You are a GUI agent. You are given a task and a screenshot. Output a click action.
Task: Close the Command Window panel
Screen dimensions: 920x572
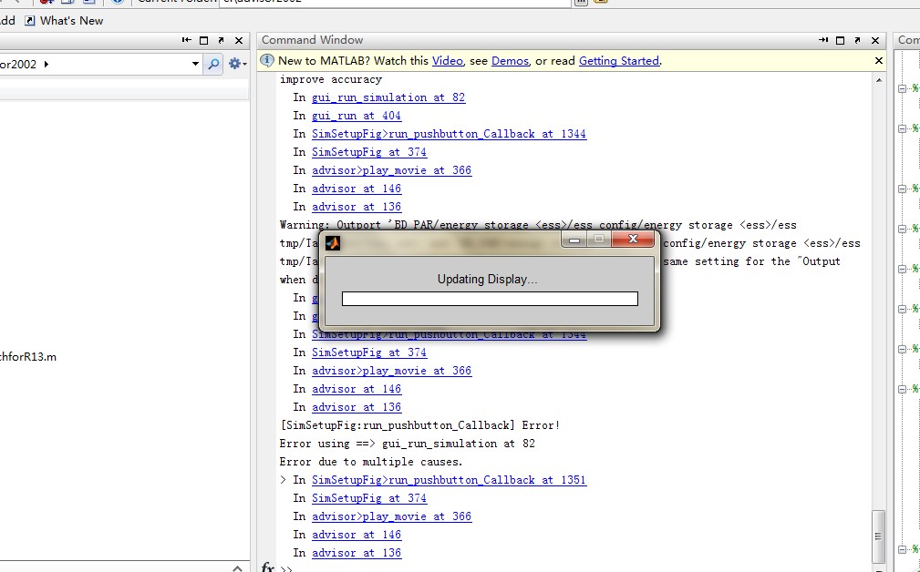875,40
